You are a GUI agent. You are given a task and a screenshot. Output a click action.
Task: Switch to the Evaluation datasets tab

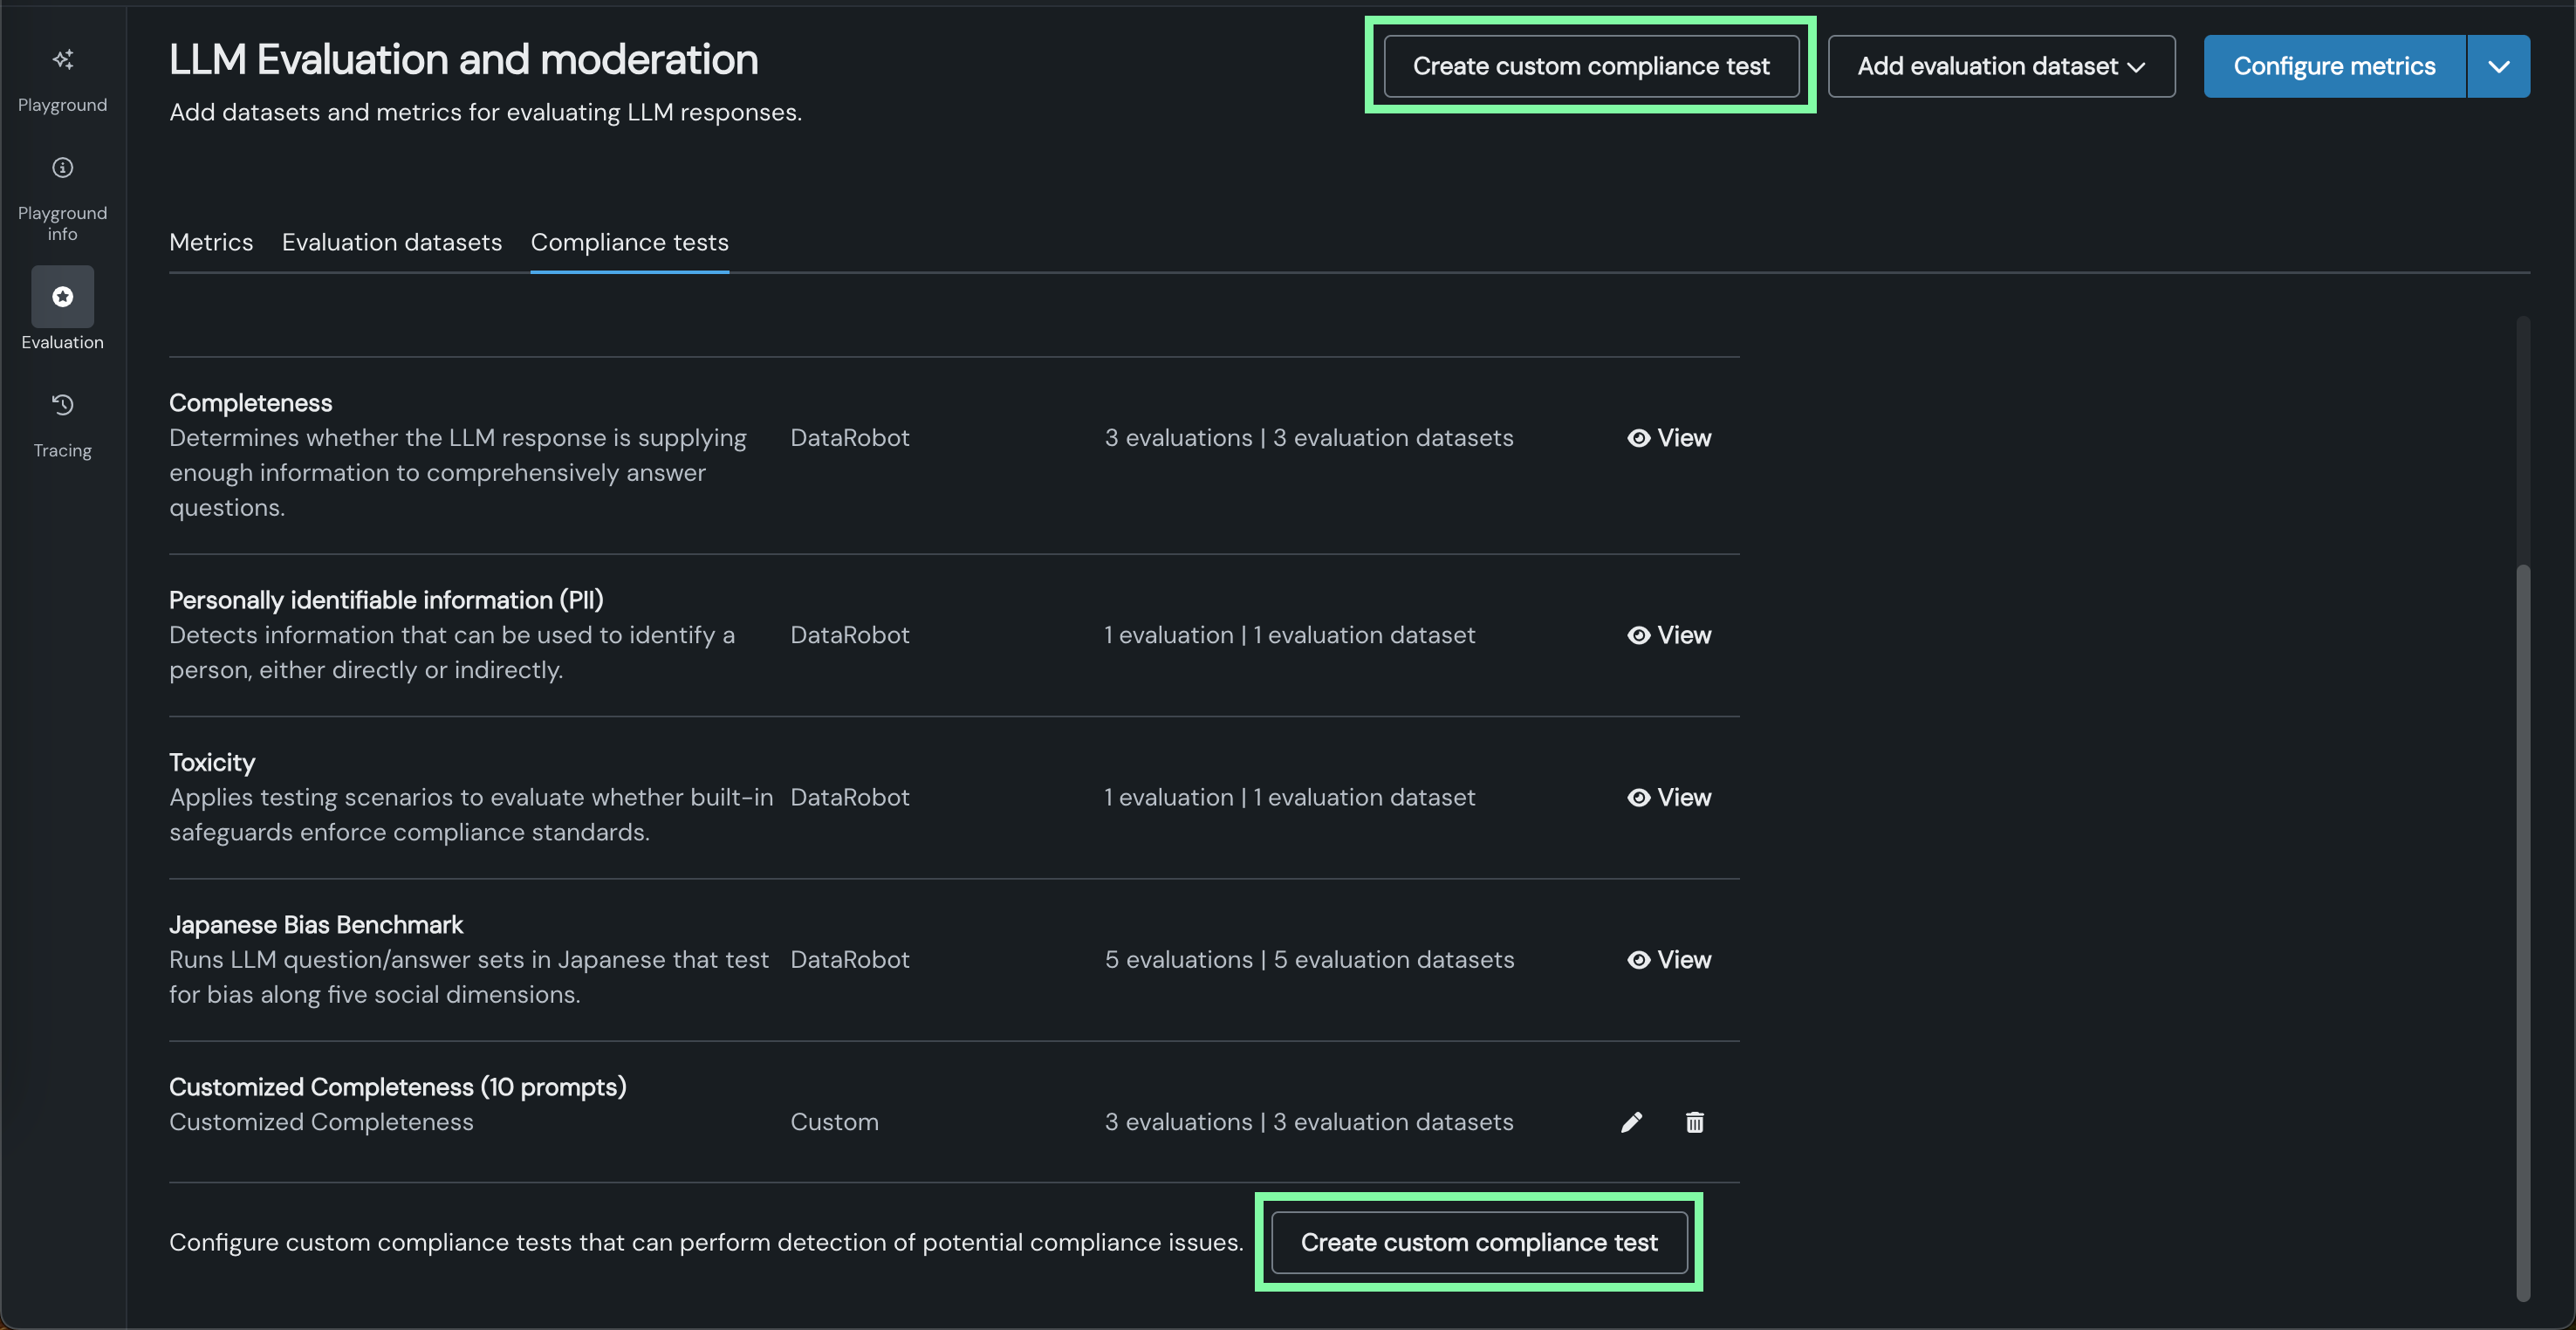(x=391, y=242)
